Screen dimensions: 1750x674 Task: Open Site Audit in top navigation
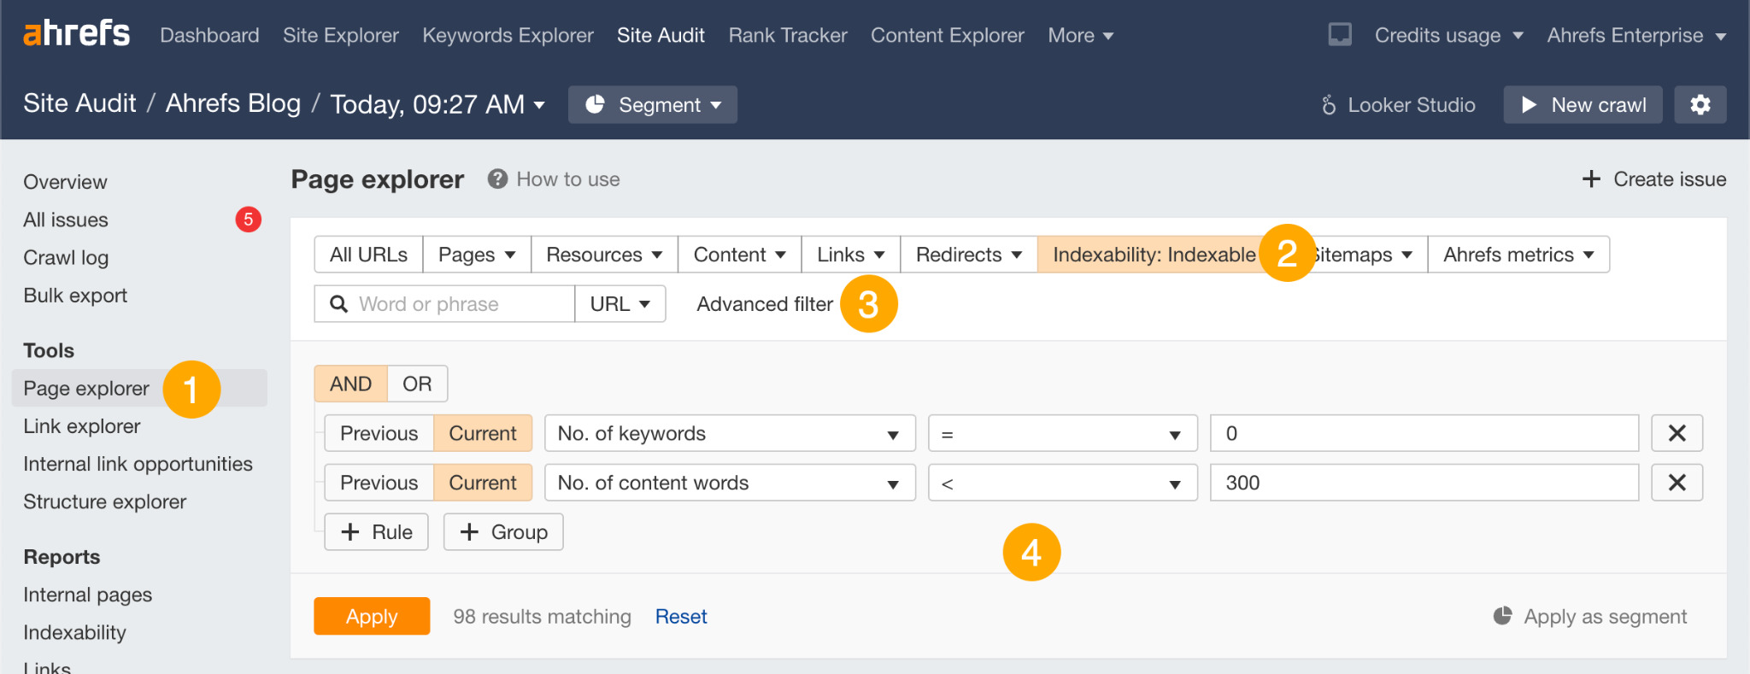(x=661, y=35)
